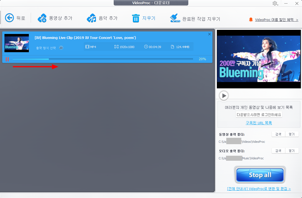Open output format selection with 23 badge

point(49,48)
